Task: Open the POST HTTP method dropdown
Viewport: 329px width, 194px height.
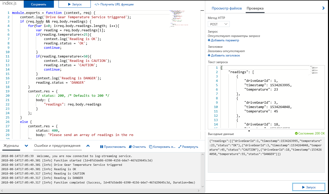Action: point(219,24)
